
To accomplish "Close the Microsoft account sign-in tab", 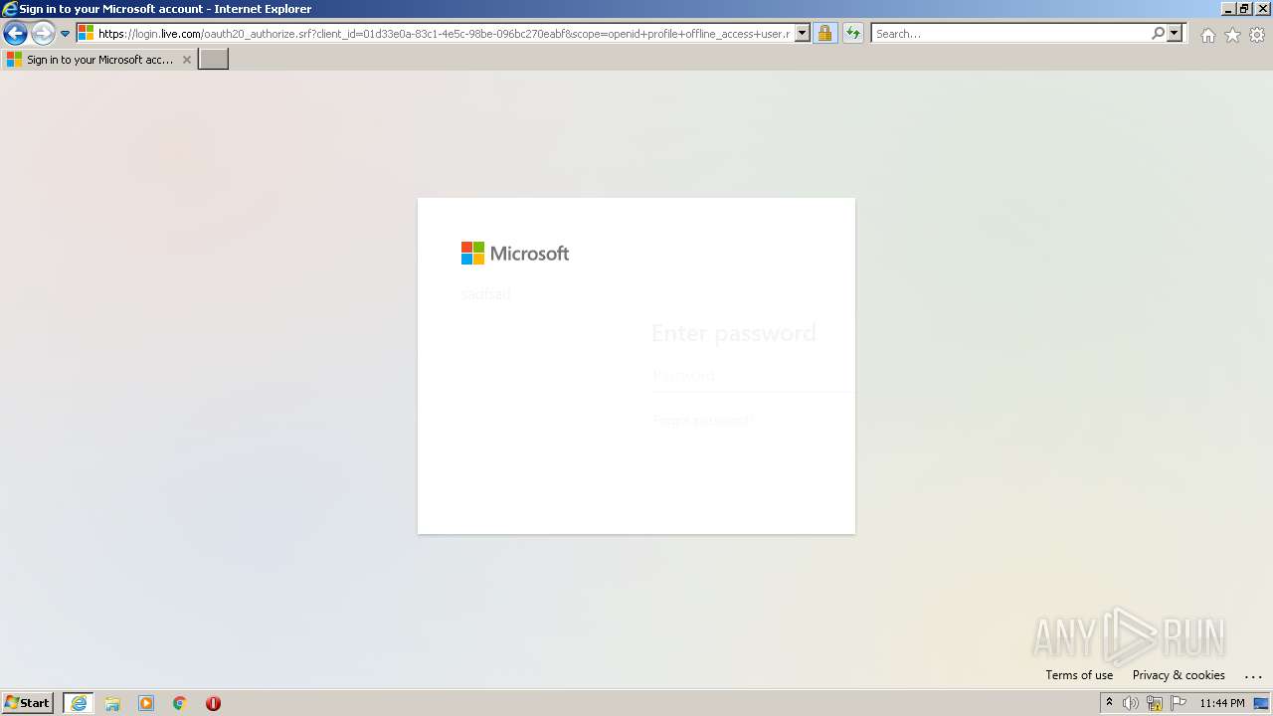I will point(186,60).
